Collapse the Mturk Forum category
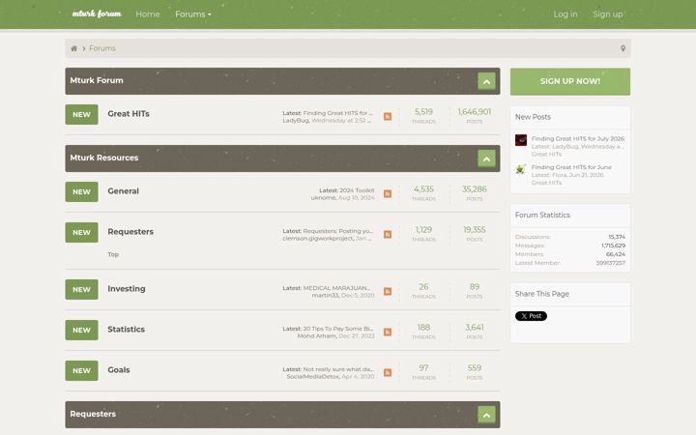This screenshot has width=696, height=435. (x=486, y=81)
